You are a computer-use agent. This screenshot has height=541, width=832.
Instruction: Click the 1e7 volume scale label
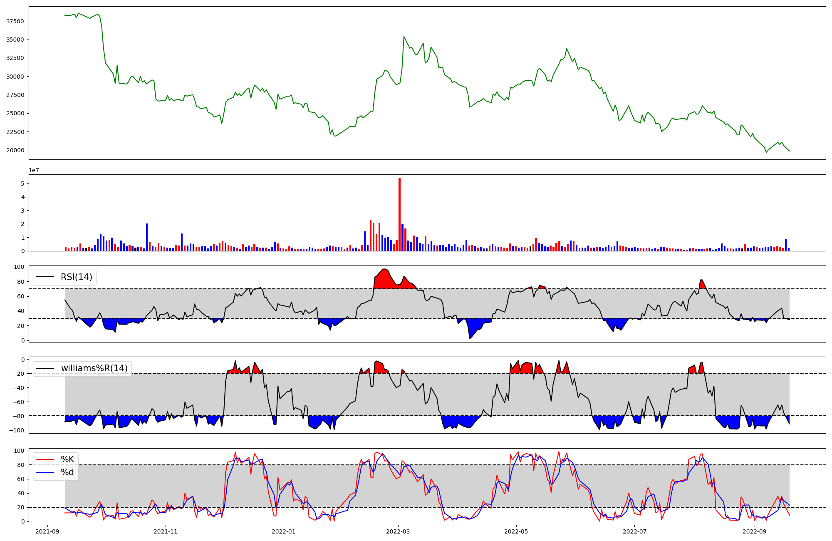click(34, 171)
